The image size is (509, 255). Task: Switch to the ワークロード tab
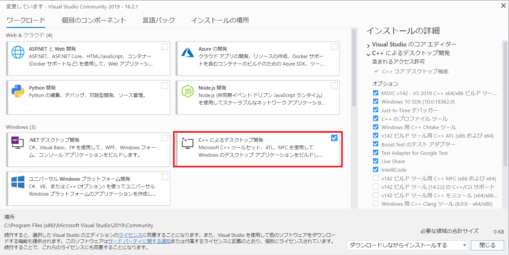[x=26, y=20]
